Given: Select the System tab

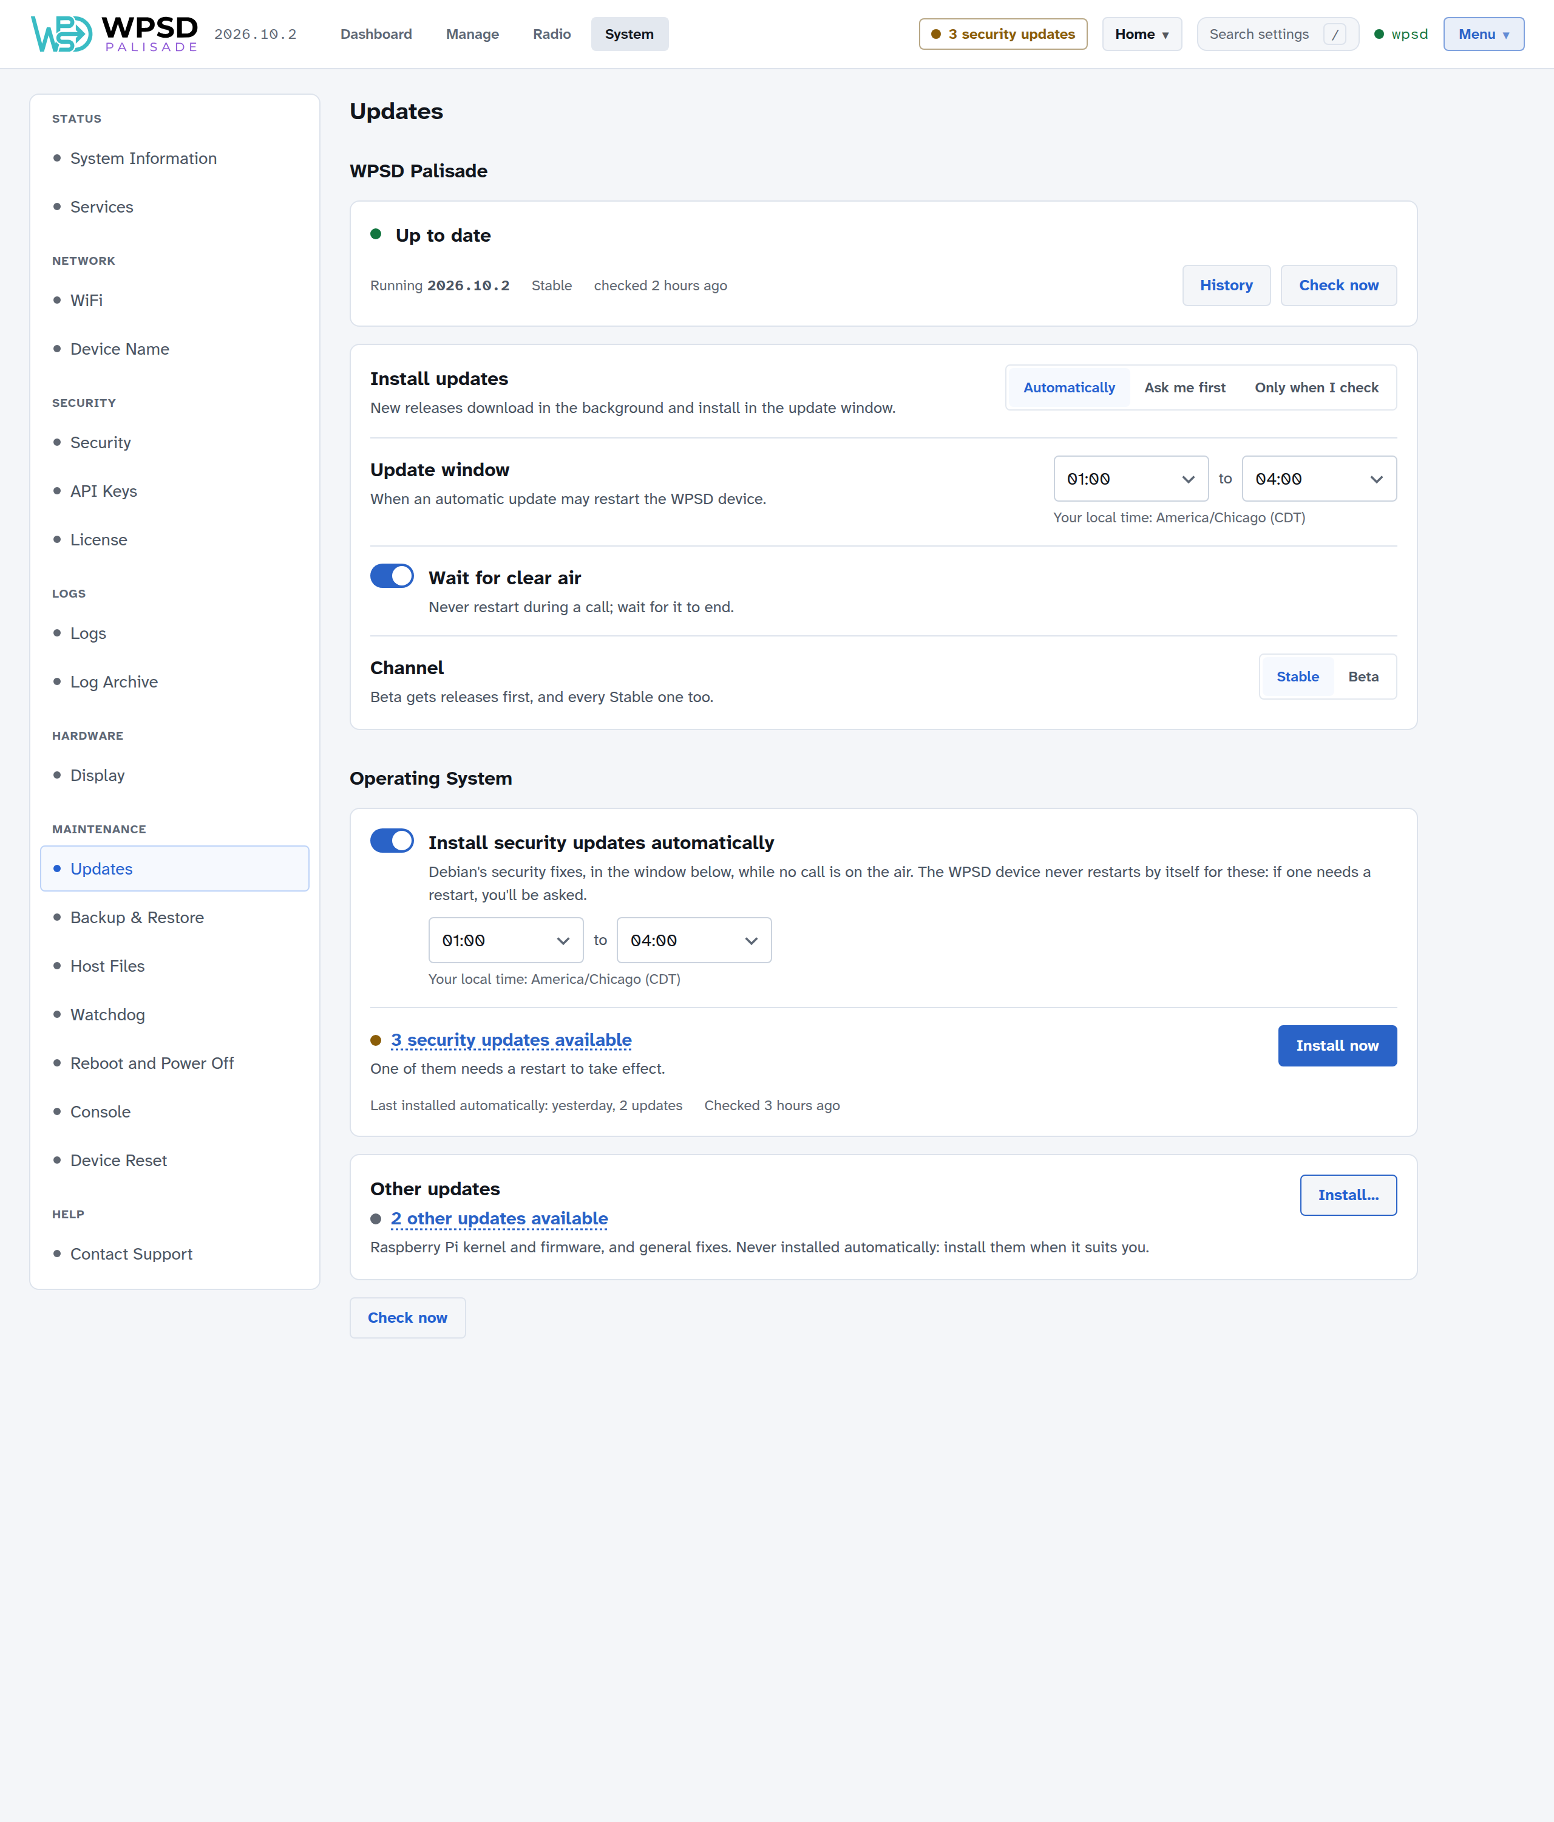Looking at the screenshot, I should (x=629, y=34).
